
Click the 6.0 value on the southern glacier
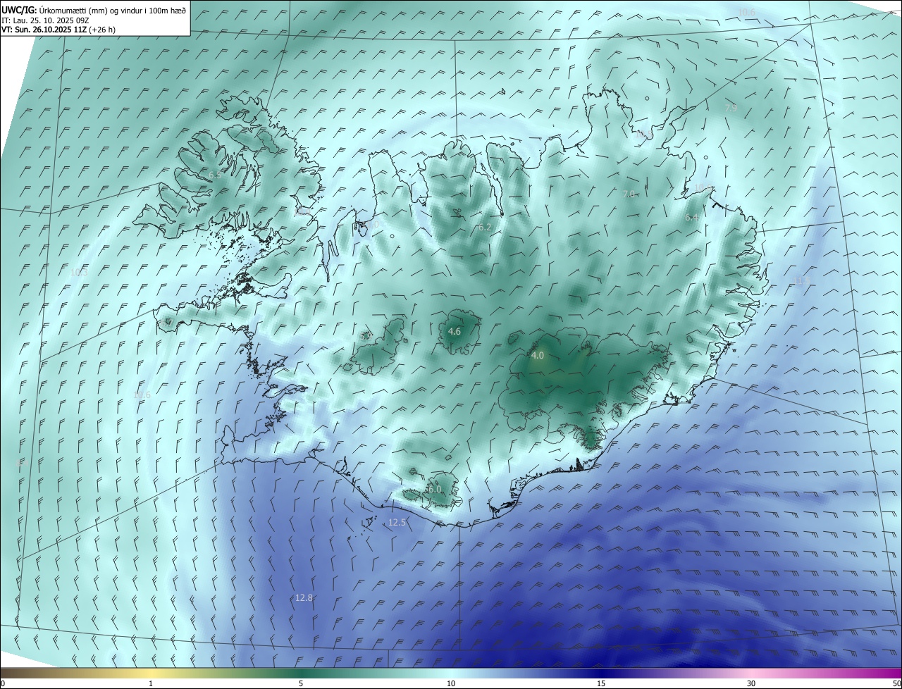tap(435, 489)
